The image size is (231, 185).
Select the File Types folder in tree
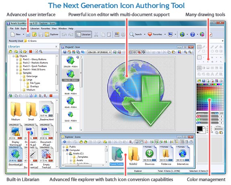click(35, 83)
